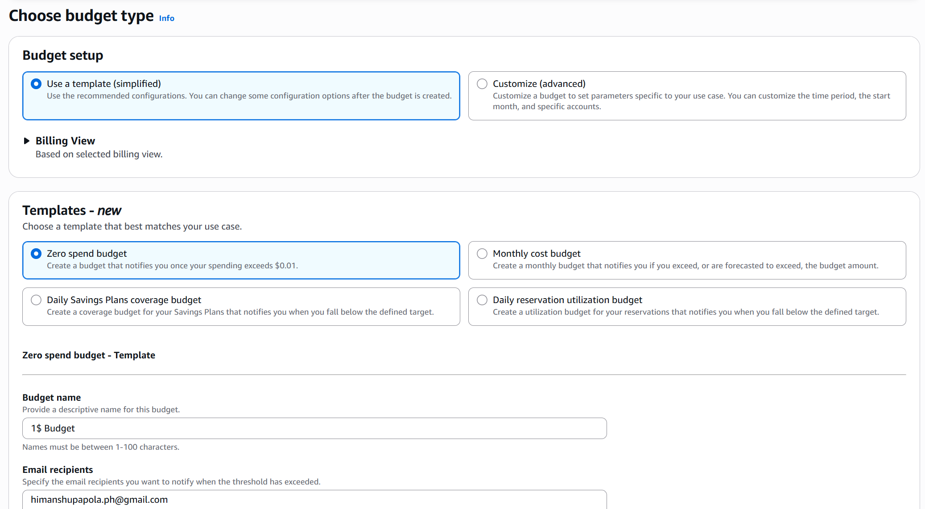Screen dimensions: 925x509
Task: Click the Monthly cost budget card description
Action: (685, 266)
